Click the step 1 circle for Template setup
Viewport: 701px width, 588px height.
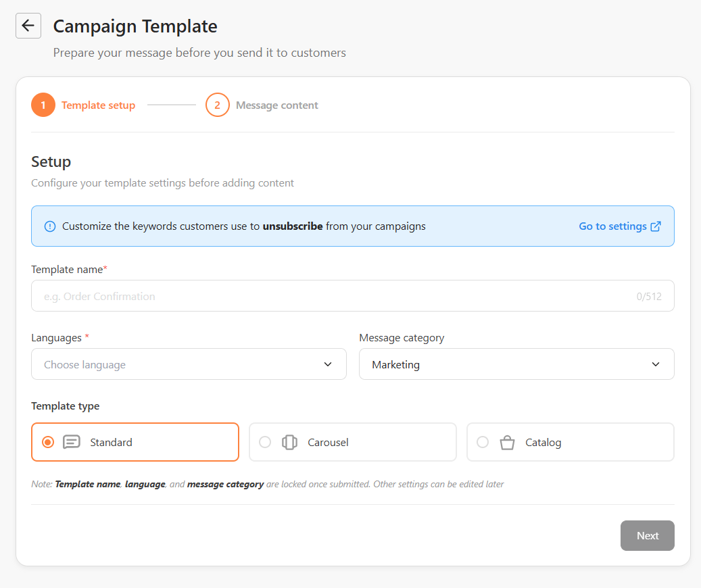(x=43, y=105)
